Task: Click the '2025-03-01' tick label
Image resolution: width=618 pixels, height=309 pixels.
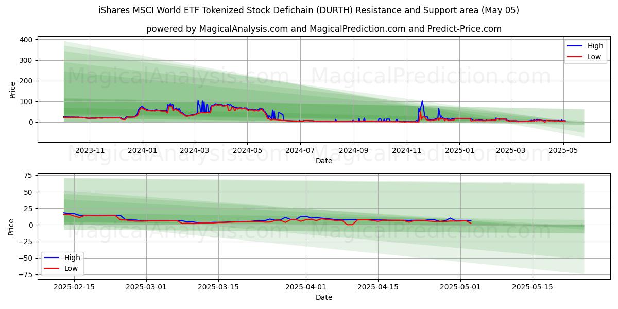Action: [x=146, y=287]
